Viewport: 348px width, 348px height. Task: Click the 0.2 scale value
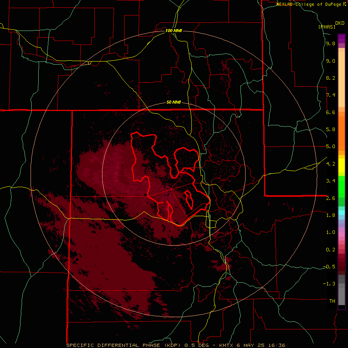click(x=331, y=250)
